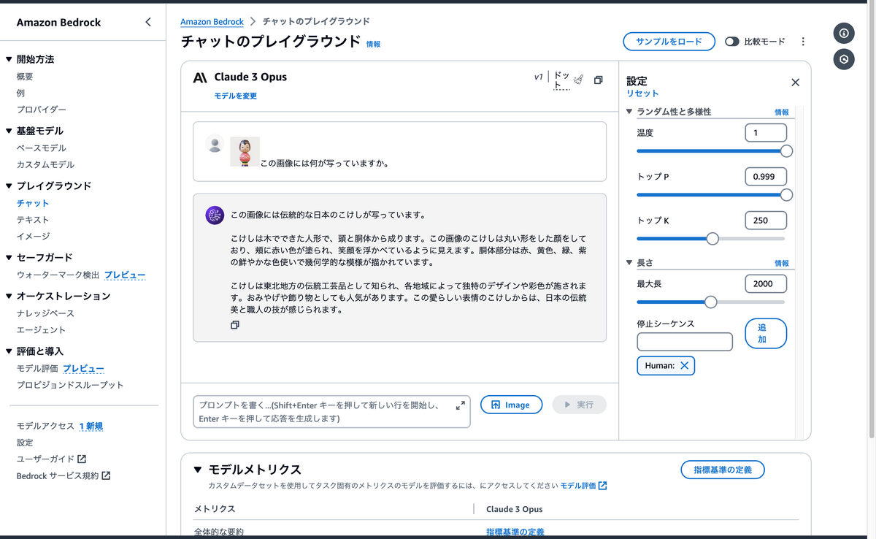Select イメージ playground in sidebar
This screenshot has height=539, width=876.
[x=33, y=237]
